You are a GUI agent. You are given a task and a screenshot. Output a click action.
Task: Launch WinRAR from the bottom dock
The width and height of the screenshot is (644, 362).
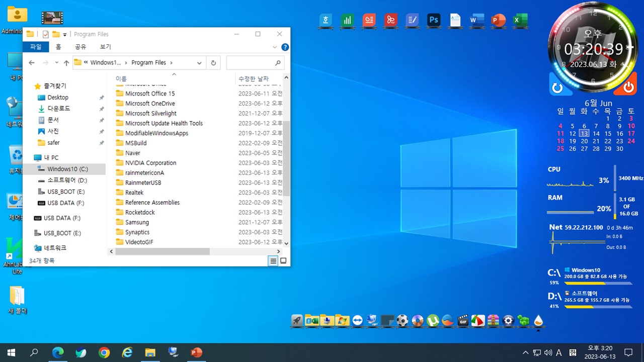click(x=493, y=320)
